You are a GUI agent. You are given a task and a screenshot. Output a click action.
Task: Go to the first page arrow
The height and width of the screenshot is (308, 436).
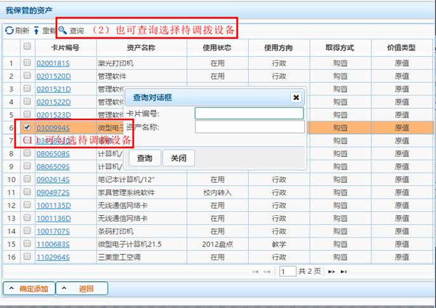click(256, 272)
